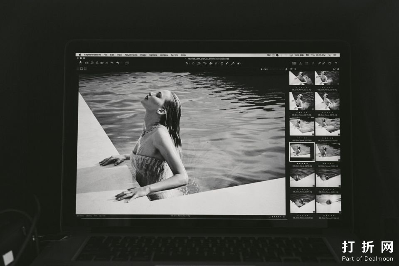Select the Zoom magnifier cursor tool

point(199,64)
